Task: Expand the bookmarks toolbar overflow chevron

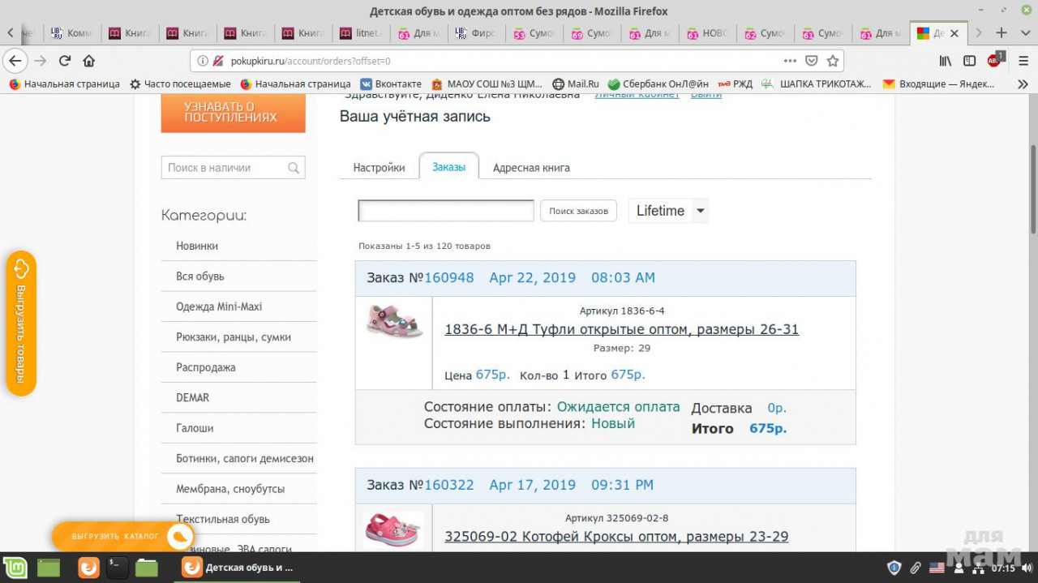Action: tap(1023, 84)
